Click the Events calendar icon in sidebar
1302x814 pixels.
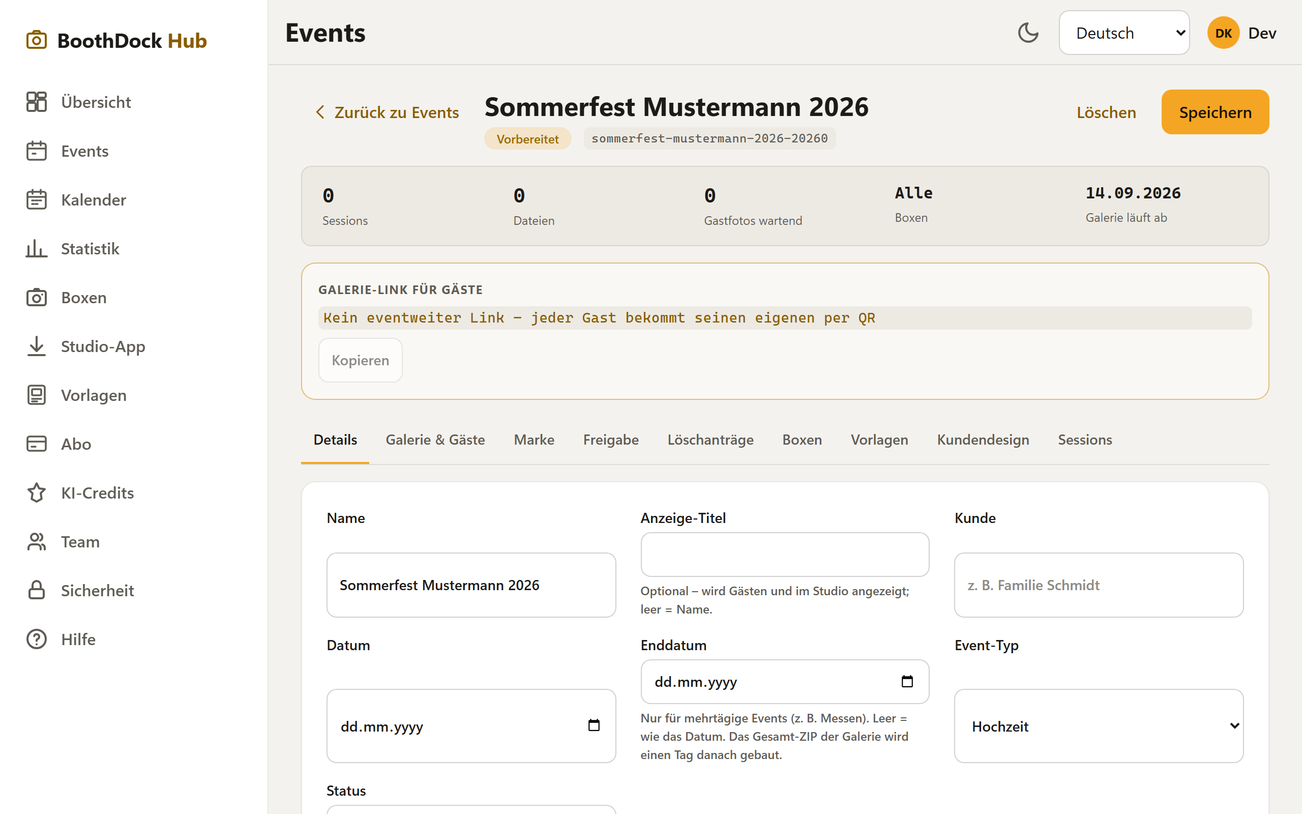pos(37,151)
